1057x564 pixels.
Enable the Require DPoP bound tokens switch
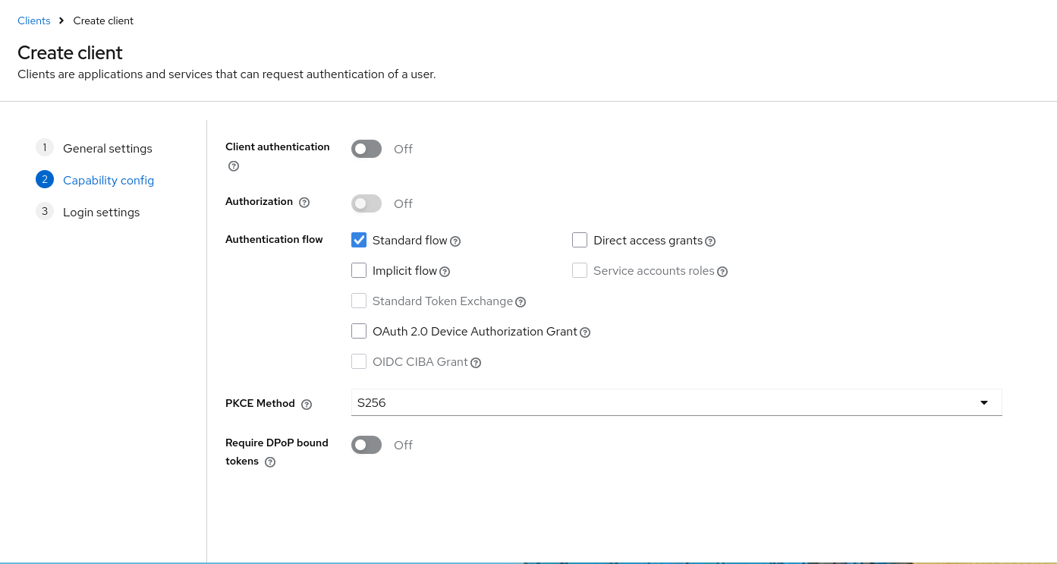click(x=366, y=445)
